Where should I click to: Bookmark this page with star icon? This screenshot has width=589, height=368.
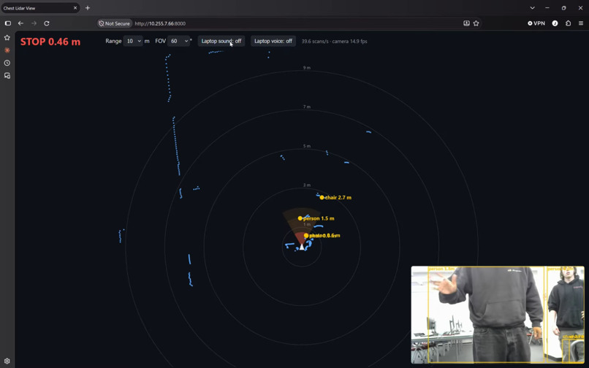[476, 23]
